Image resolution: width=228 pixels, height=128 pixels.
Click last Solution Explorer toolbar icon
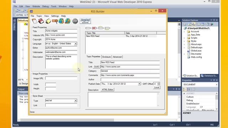click(212, 25)
